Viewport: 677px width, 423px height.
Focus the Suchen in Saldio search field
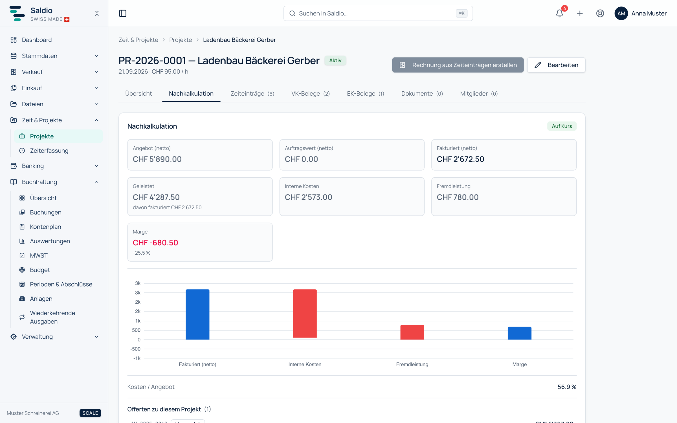click(x=378, y=13)
